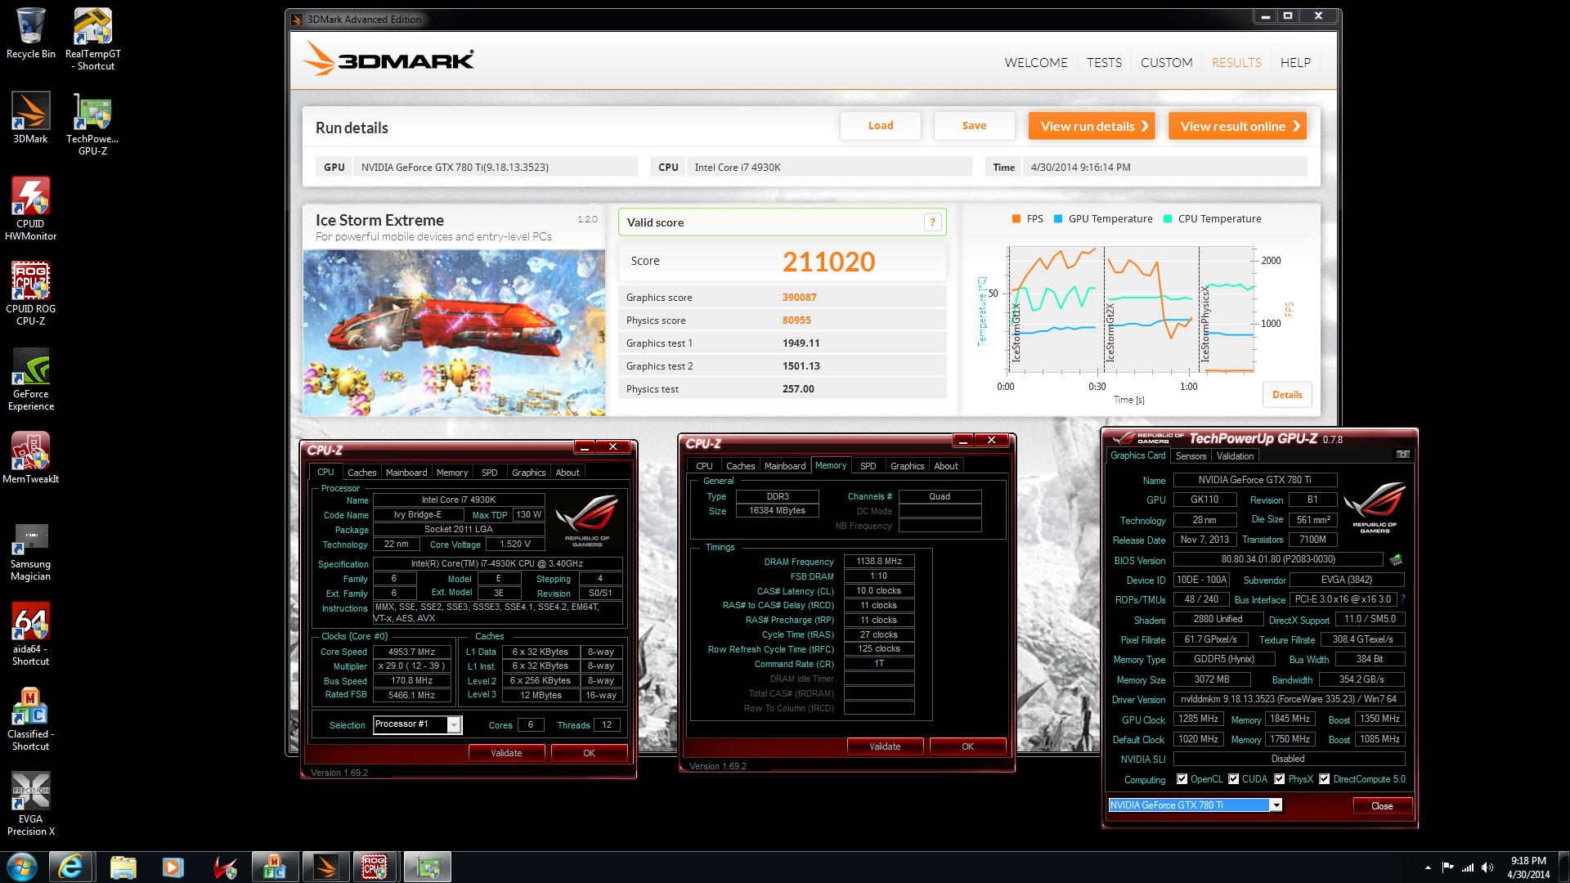Click the Ice Storm Extreme thumbnail image
1570x883 pixels.
pos(455,333)
